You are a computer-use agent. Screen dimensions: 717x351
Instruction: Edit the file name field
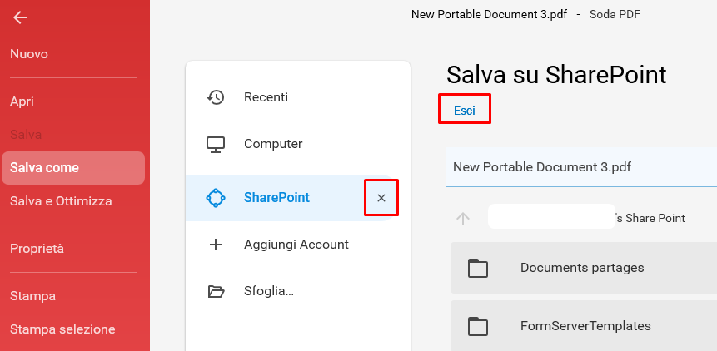pyautogui.click(x=581, y=167)
